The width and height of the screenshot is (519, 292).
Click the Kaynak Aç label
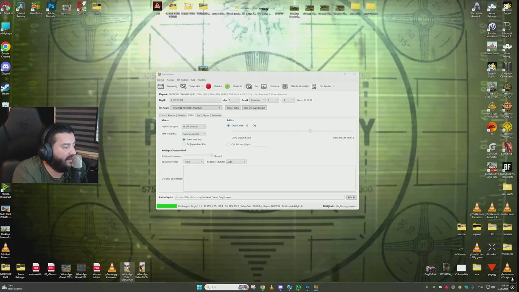tap(172, 86)
